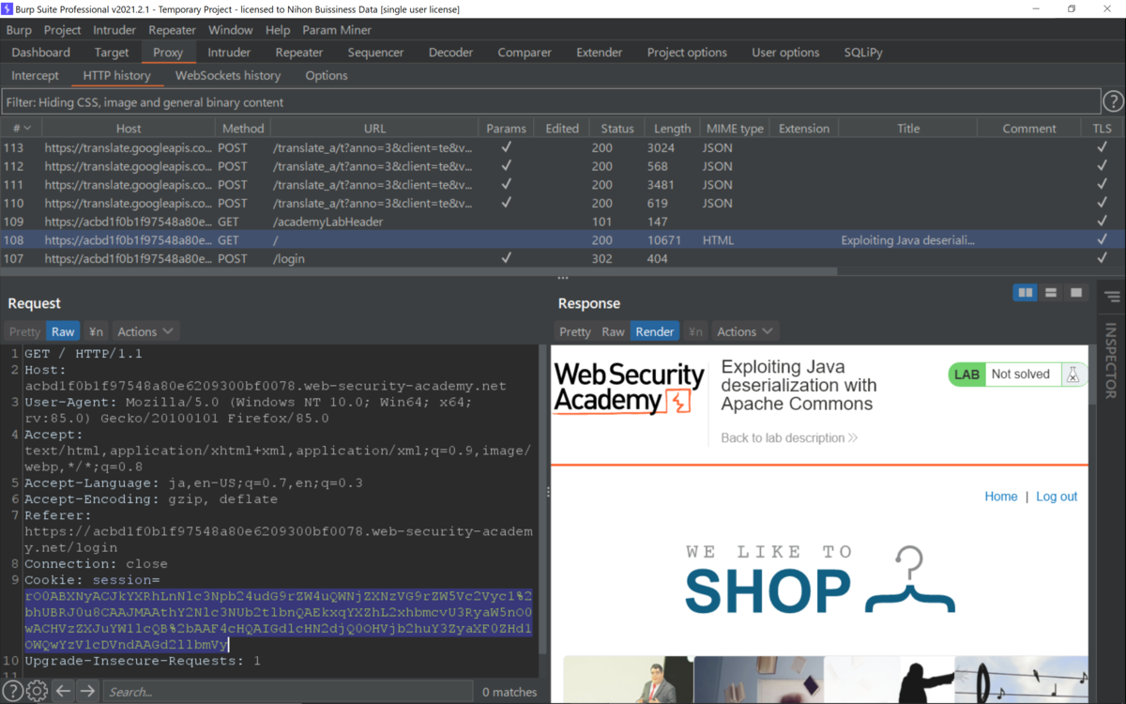Sort history by Length column header
The width and height of the screenshot is (1126, 704).
[673, 129]
